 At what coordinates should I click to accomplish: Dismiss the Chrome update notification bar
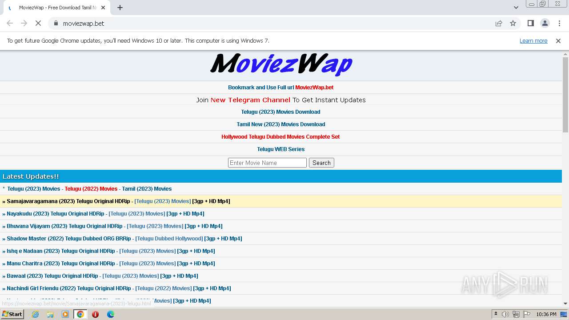(558, 40)
